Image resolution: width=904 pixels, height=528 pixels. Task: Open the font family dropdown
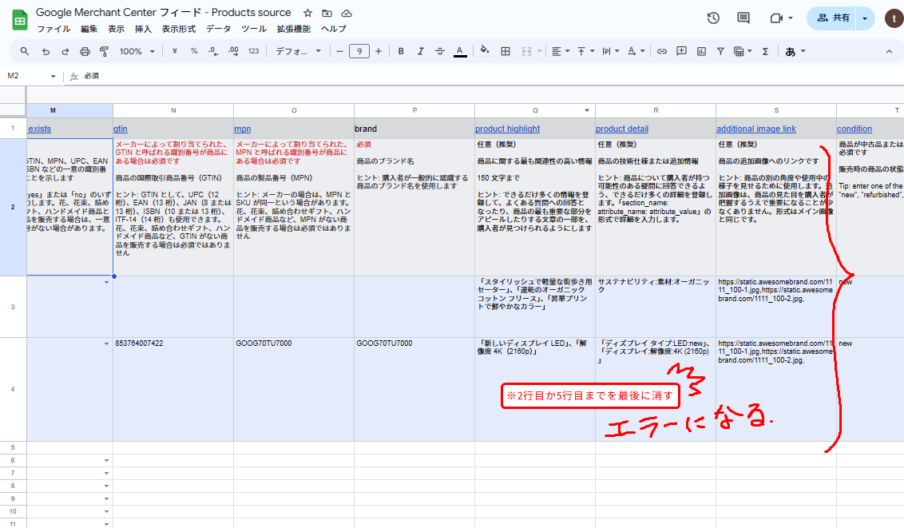point(298,51)
